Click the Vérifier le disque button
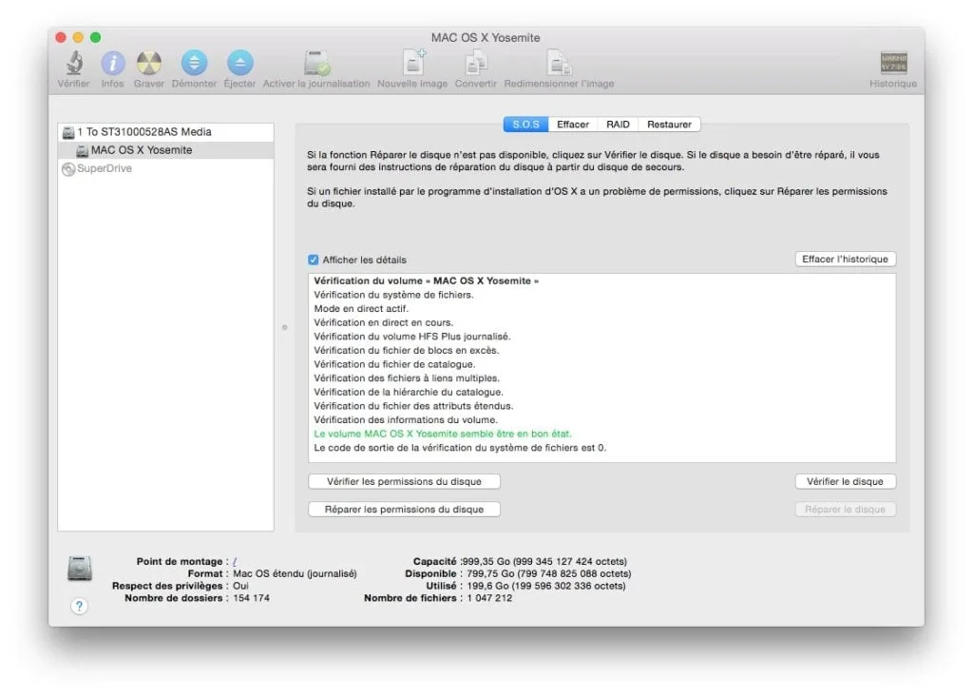This screenshot has height=696, width=973. [x=845, y=481]
